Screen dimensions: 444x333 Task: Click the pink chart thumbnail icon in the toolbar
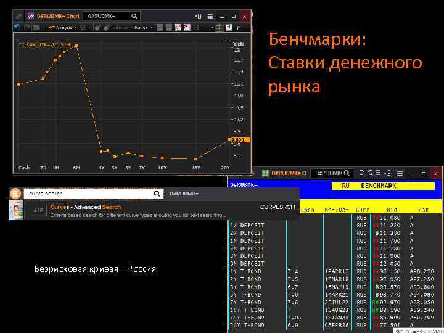178,27
